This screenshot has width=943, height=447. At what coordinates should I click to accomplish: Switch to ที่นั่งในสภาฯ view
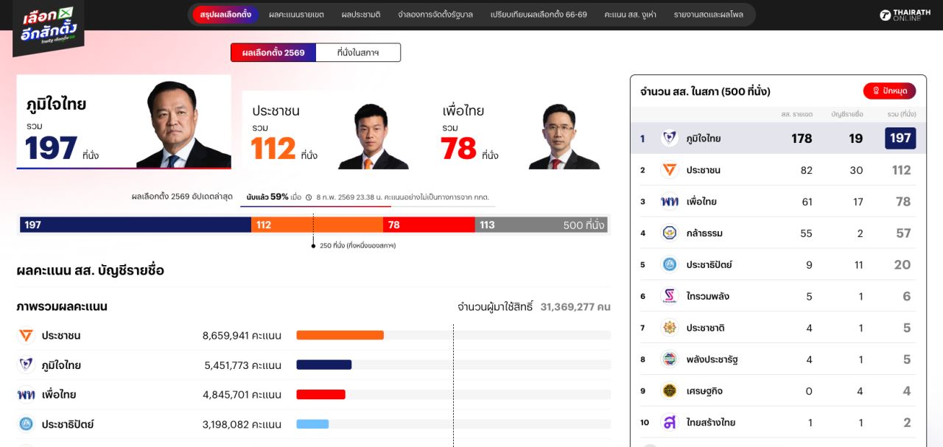(358, 52)
